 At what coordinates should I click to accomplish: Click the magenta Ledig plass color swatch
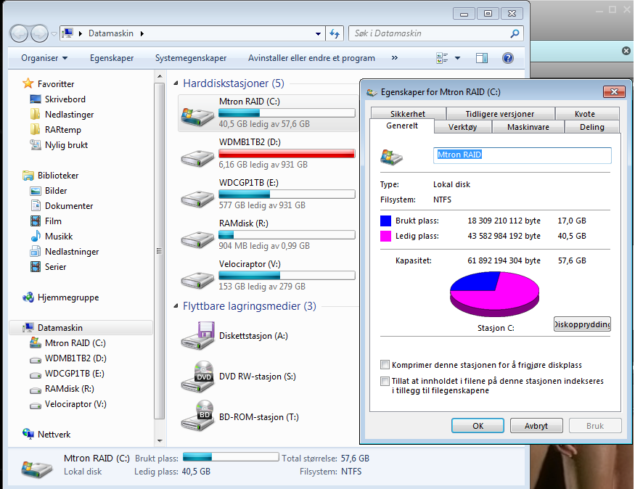click(385, 236)
